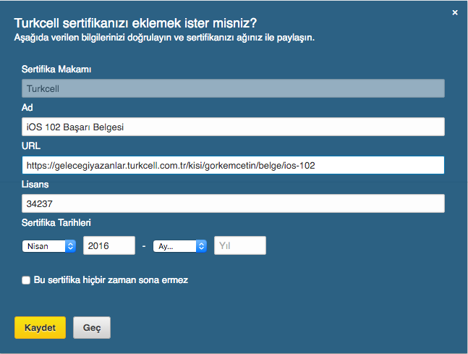Viewport: 468px width, 354px height.
Task: Click the yellow Kaydet button
Action: tap(40, 328)
